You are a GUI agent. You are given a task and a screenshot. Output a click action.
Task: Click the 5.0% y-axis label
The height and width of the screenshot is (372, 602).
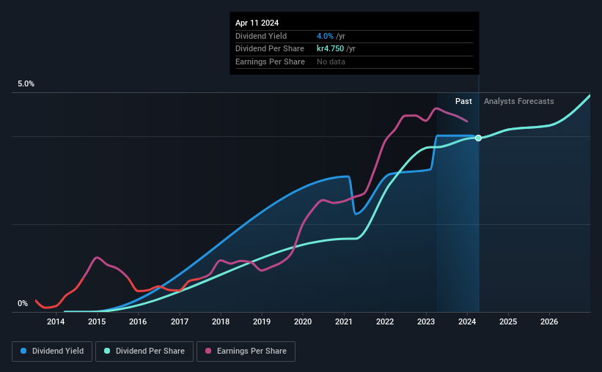click(x=26, y=84)
